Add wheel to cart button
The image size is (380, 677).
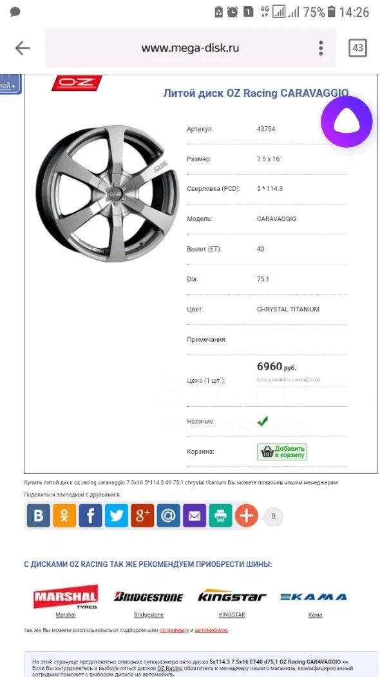pyautogui.click(x=282, y=451)
